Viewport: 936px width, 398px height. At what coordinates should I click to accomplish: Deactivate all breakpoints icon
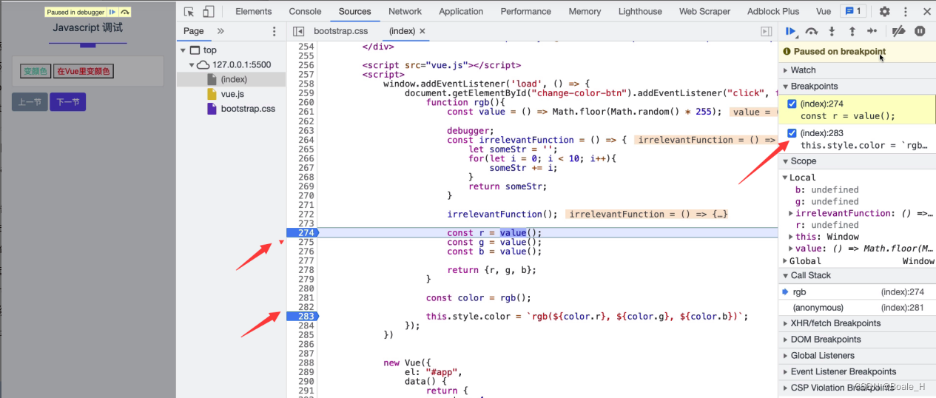[898, 31]
